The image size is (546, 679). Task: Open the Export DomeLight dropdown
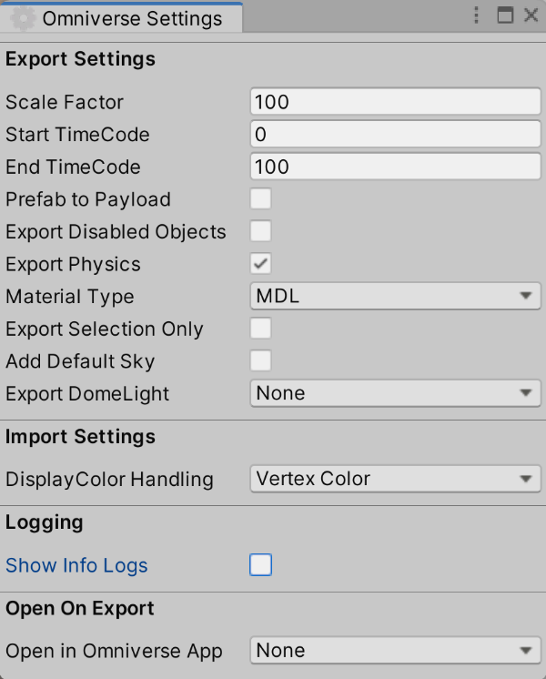click(x=395, y=393)
